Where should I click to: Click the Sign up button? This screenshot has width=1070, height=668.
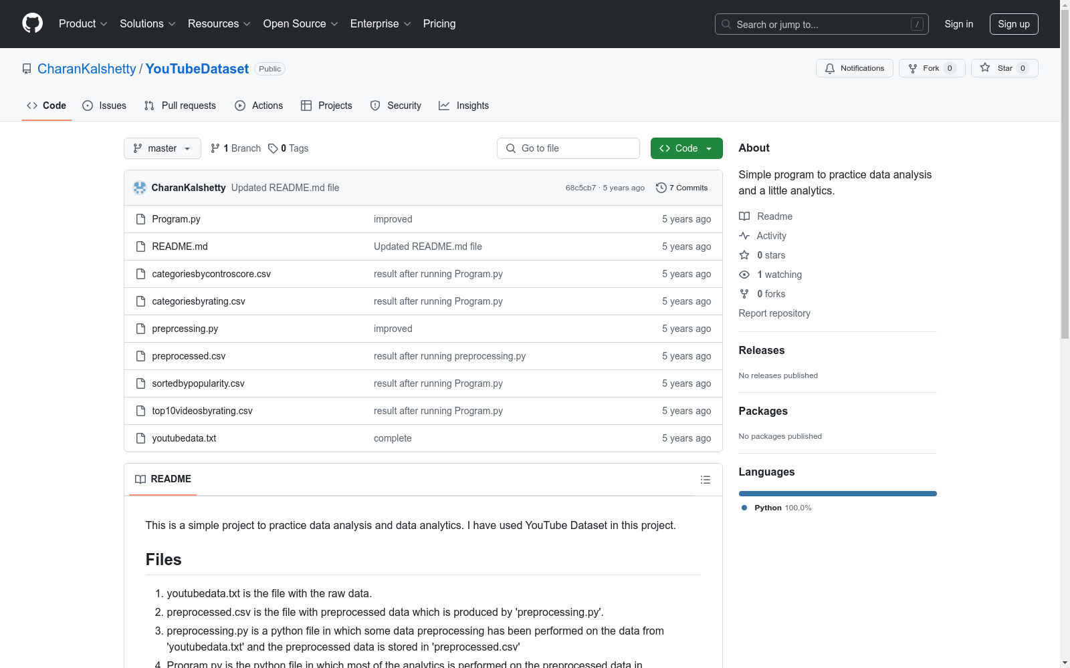point(1014,24)
